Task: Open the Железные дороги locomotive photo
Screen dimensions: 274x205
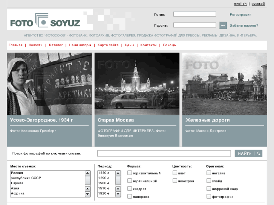Action: (225, 84)
